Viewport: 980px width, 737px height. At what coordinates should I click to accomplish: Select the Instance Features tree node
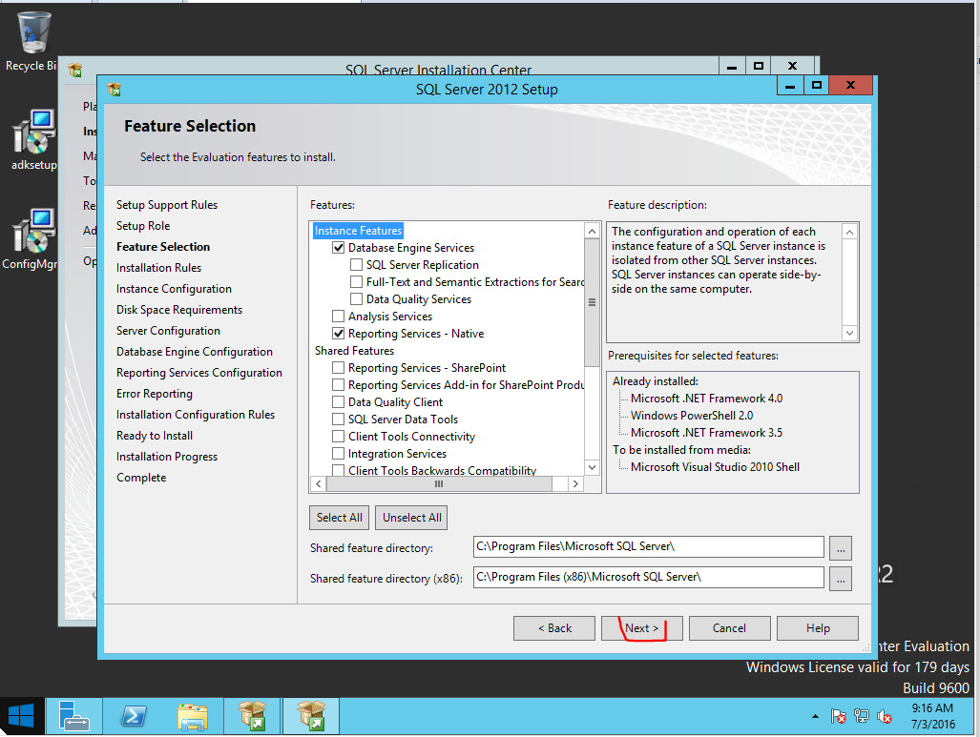tap(358, 231)
